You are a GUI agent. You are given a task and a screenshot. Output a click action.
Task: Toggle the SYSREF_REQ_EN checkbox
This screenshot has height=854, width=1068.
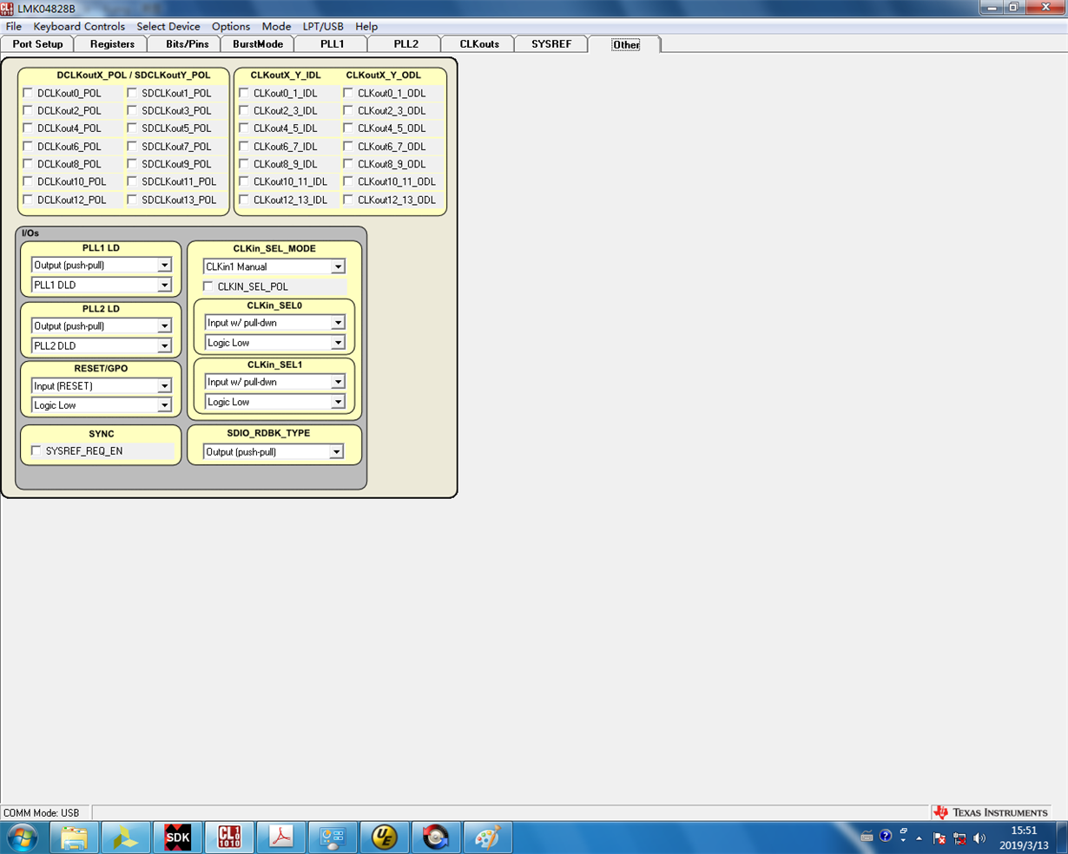coord(36,450)
